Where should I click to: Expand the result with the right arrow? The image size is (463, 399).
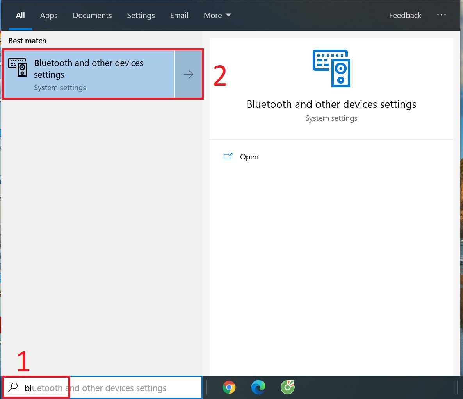189,74
